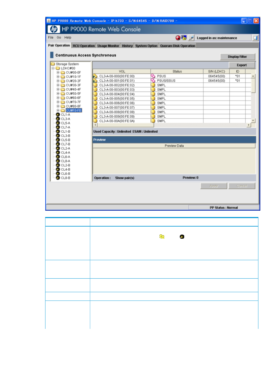Switch to the Usage Monitor tab

coord(108,46)
